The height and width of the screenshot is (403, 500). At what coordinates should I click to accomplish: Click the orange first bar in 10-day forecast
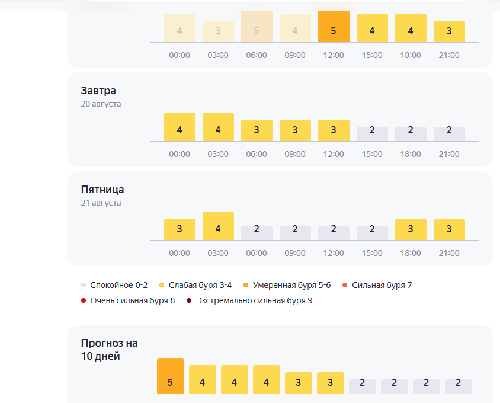point(171,376)
